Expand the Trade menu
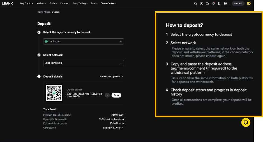This screenshot has height=142, width=263. point(53,3)
